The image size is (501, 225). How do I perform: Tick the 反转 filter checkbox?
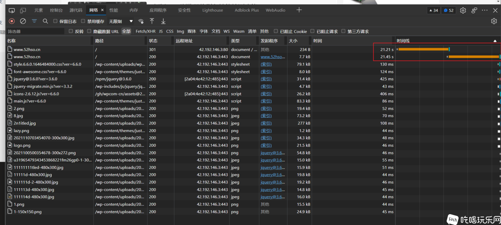[71, 31]
